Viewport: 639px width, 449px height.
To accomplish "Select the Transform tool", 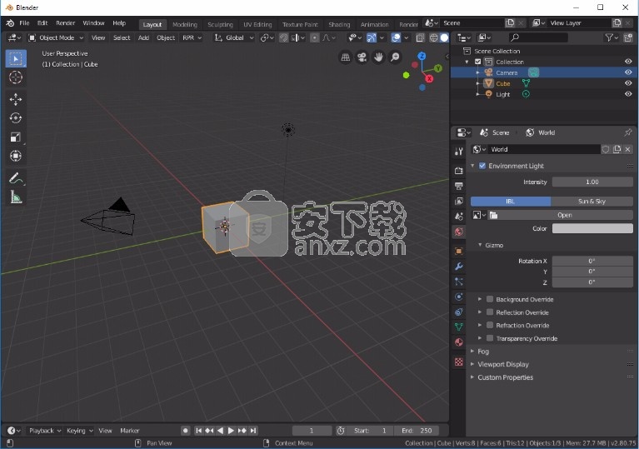I will [x=16, y=156].
